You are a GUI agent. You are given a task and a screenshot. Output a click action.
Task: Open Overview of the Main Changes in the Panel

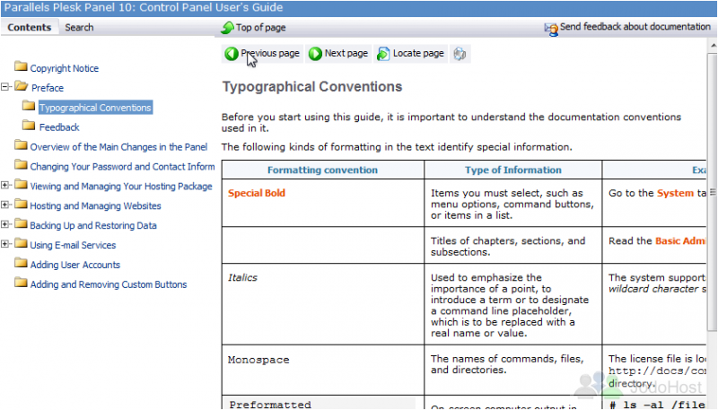click(x=118, y=147)
